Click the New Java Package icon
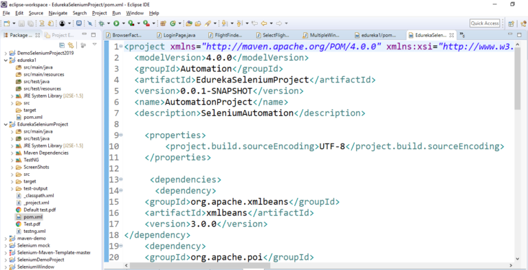The height and width of the screenshot is (270, 528). pyautogui.click(x=164, y=23)
